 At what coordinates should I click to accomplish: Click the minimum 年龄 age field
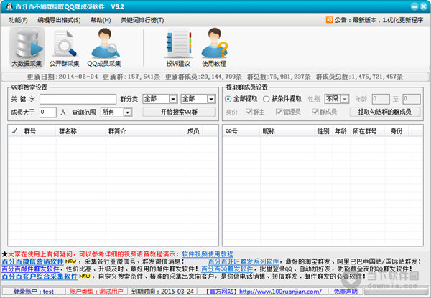click(x=381, y=99)
